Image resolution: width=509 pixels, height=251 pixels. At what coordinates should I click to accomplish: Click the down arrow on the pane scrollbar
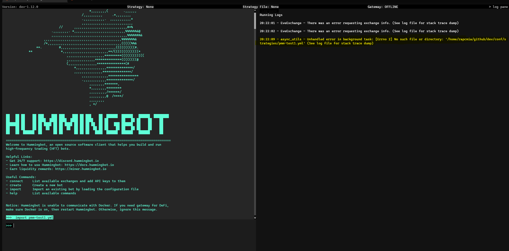[x=255, y=217]
